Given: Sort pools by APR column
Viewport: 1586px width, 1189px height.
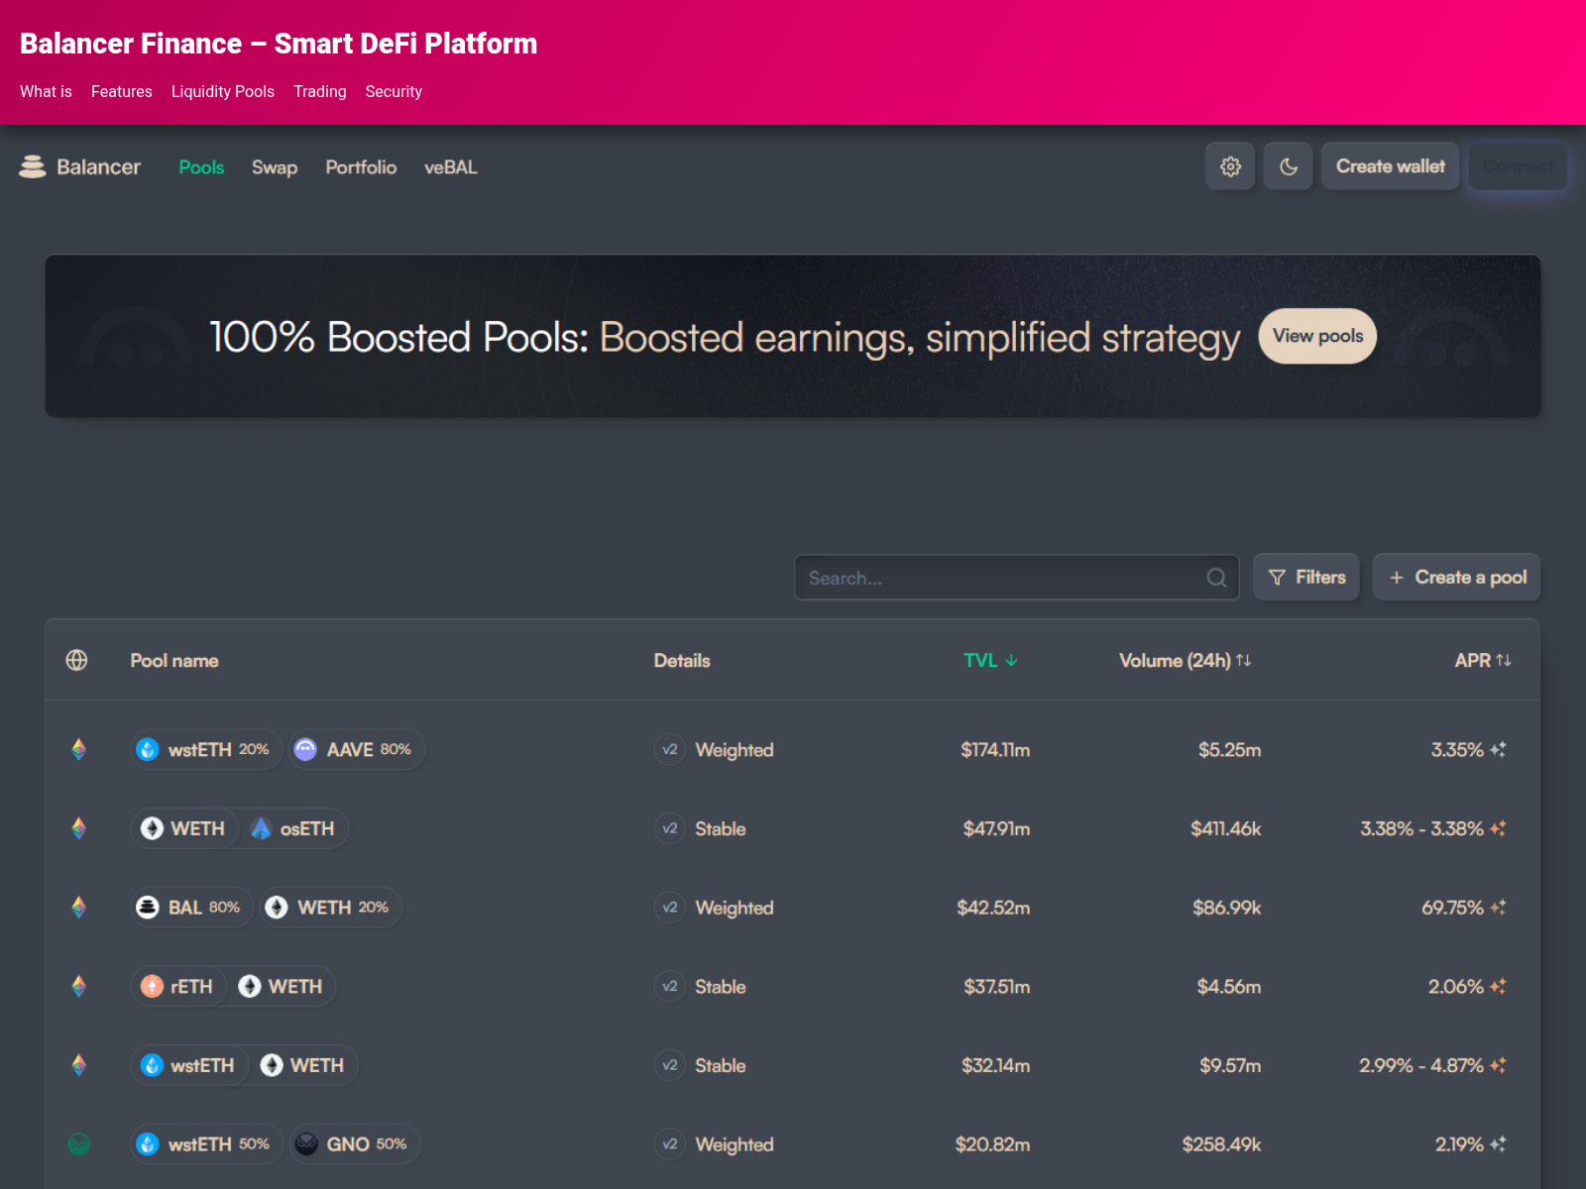Looking at the screenshot, I should pos(1483,661).
